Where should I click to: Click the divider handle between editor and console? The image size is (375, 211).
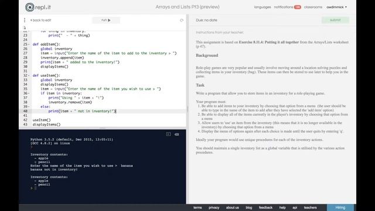103,128
